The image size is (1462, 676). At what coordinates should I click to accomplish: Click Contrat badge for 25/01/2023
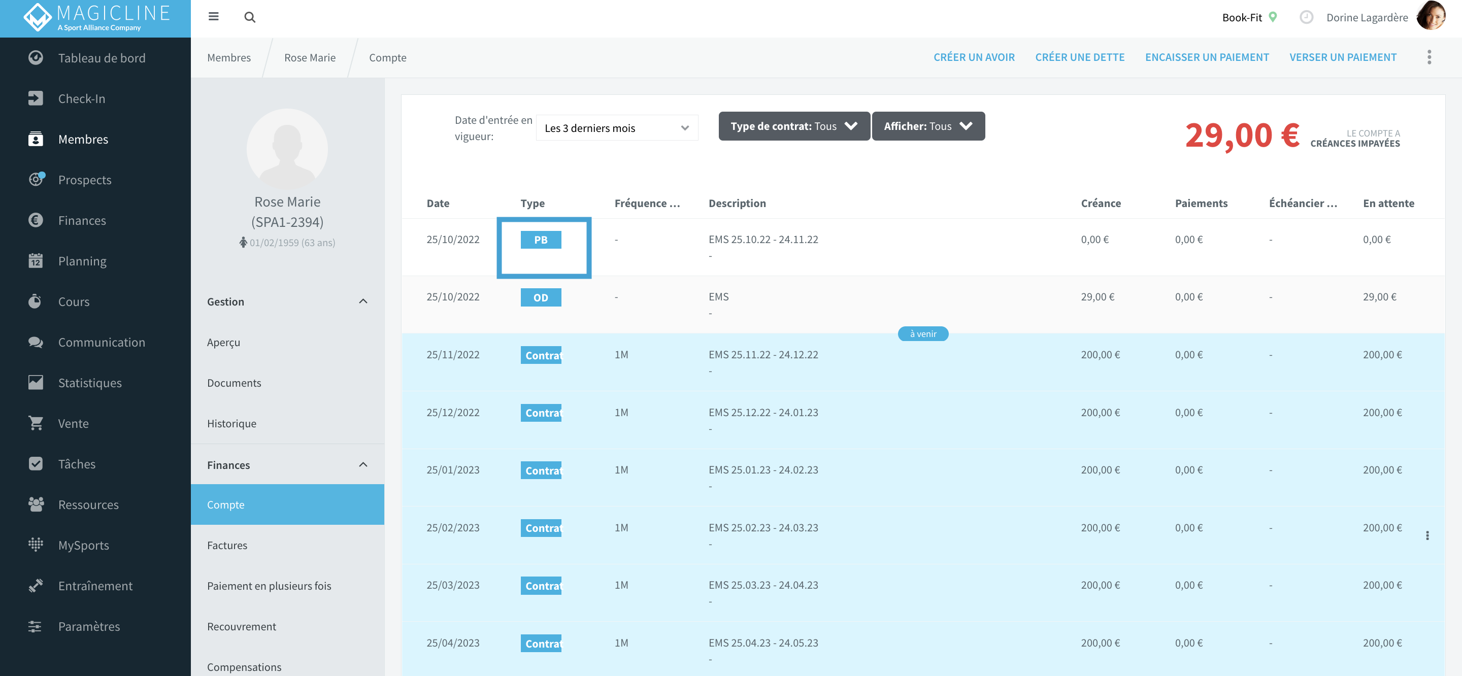coord(541,470)
